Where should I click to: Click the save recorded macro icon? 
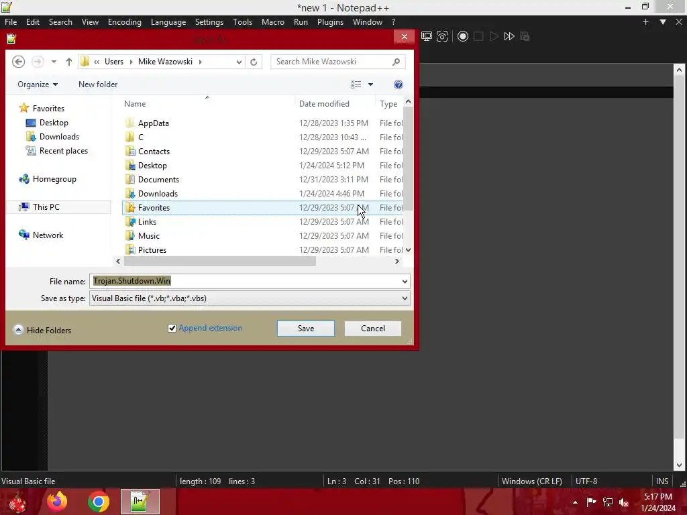click(x=525, y=36)
